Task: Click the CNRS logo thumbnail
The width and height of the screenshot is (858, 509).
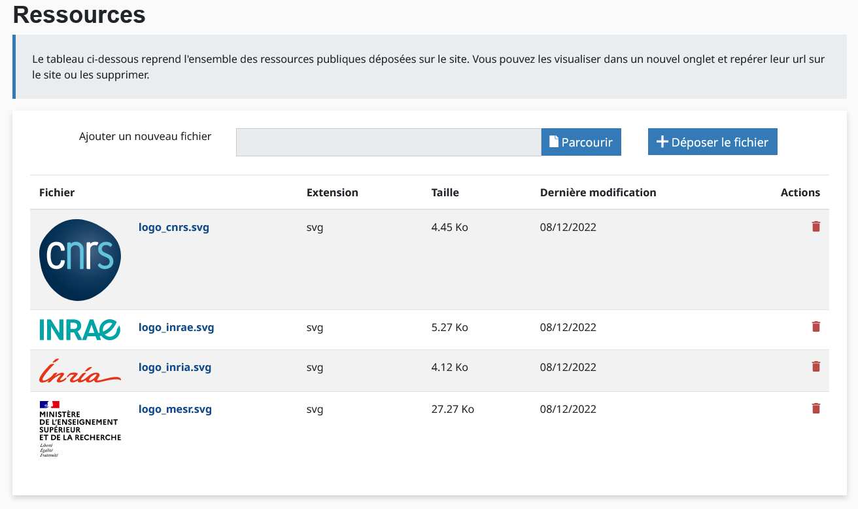Action: 80,260
